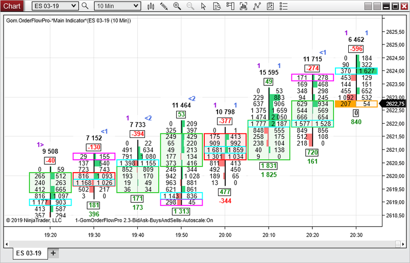410x263 pixels.
Task: Click the -394 delta box
Action: [137, 134]
